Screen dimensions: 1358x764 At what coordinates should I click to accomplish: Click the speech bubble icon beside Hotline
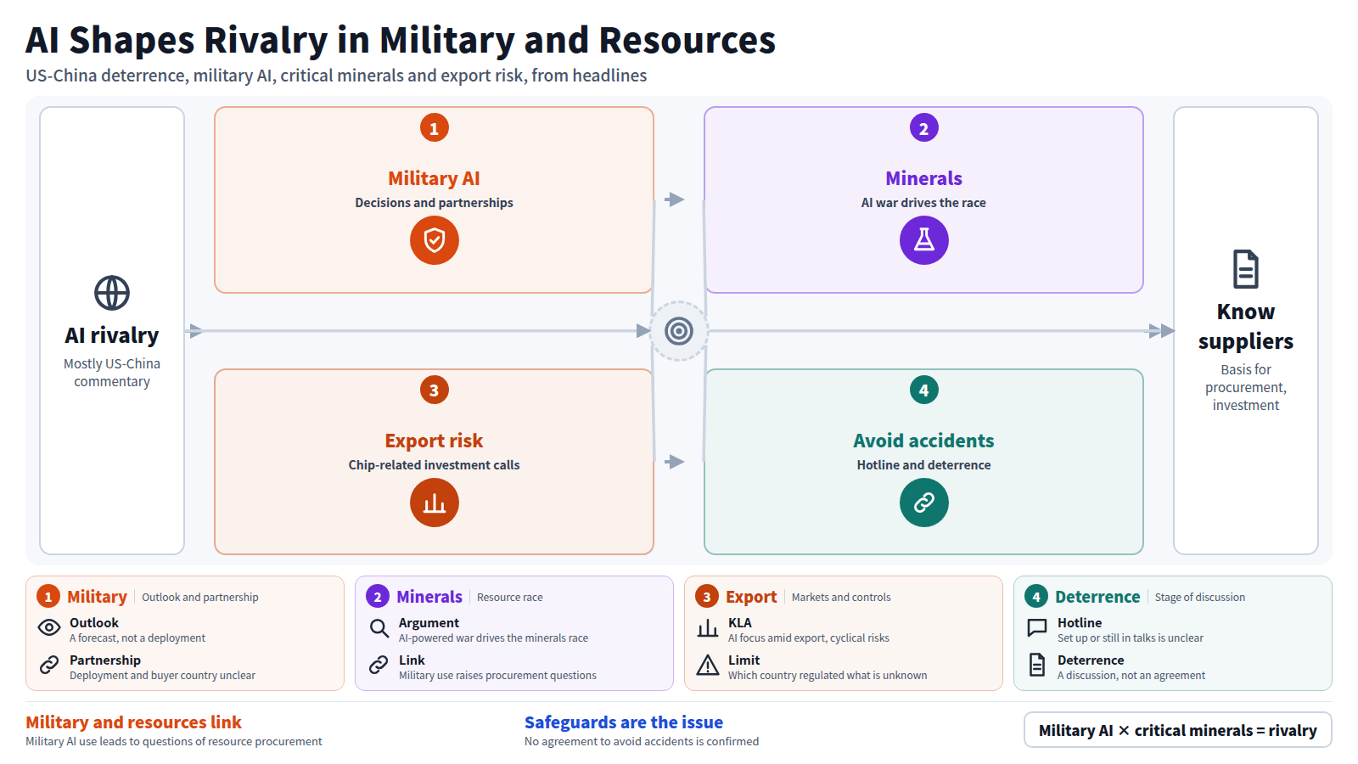pos(1037,628)
